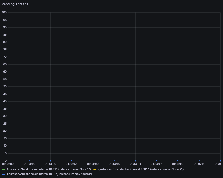Image resolution: width=223 pixels, height=178 pixels.
Task: Select the data point at 01:35:00
Action: (178, 161)
